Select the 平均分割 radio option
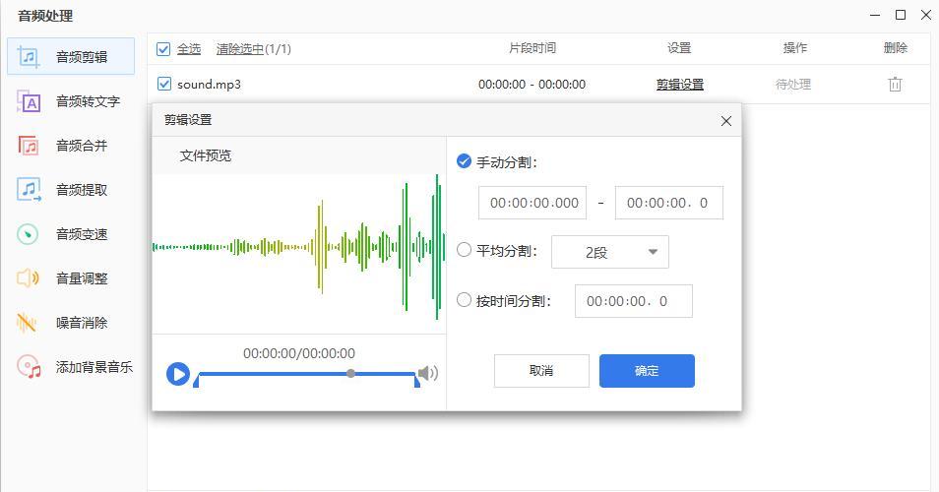This screenshot has width=939, height=492. tap(465, 250)
